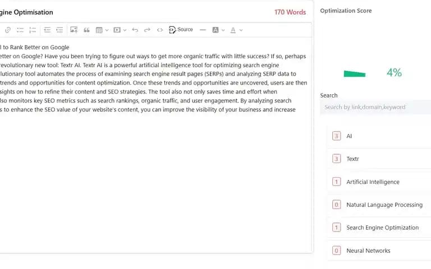Click the count badge beside AI
431x269 pixels.
pos(337,136)
